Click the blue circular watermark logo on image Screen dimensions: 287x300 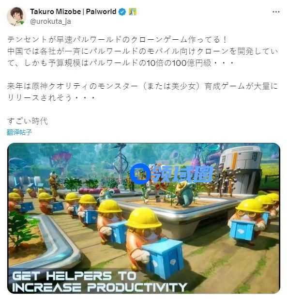pyautogui.click(x=140, y=174)
